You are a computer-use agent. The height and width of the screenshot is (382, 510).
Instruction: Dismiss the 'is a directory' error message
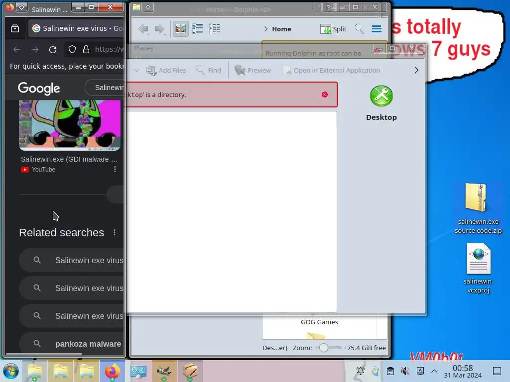[x=325, y=95]
